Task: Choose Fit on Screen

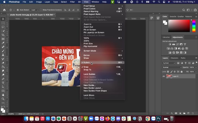Action: click(x=102, y=30)
